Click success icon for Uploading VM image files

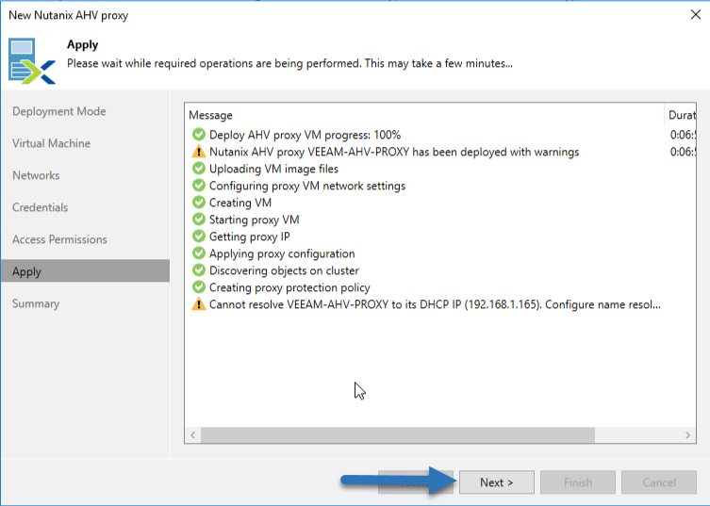click(198, 169)
